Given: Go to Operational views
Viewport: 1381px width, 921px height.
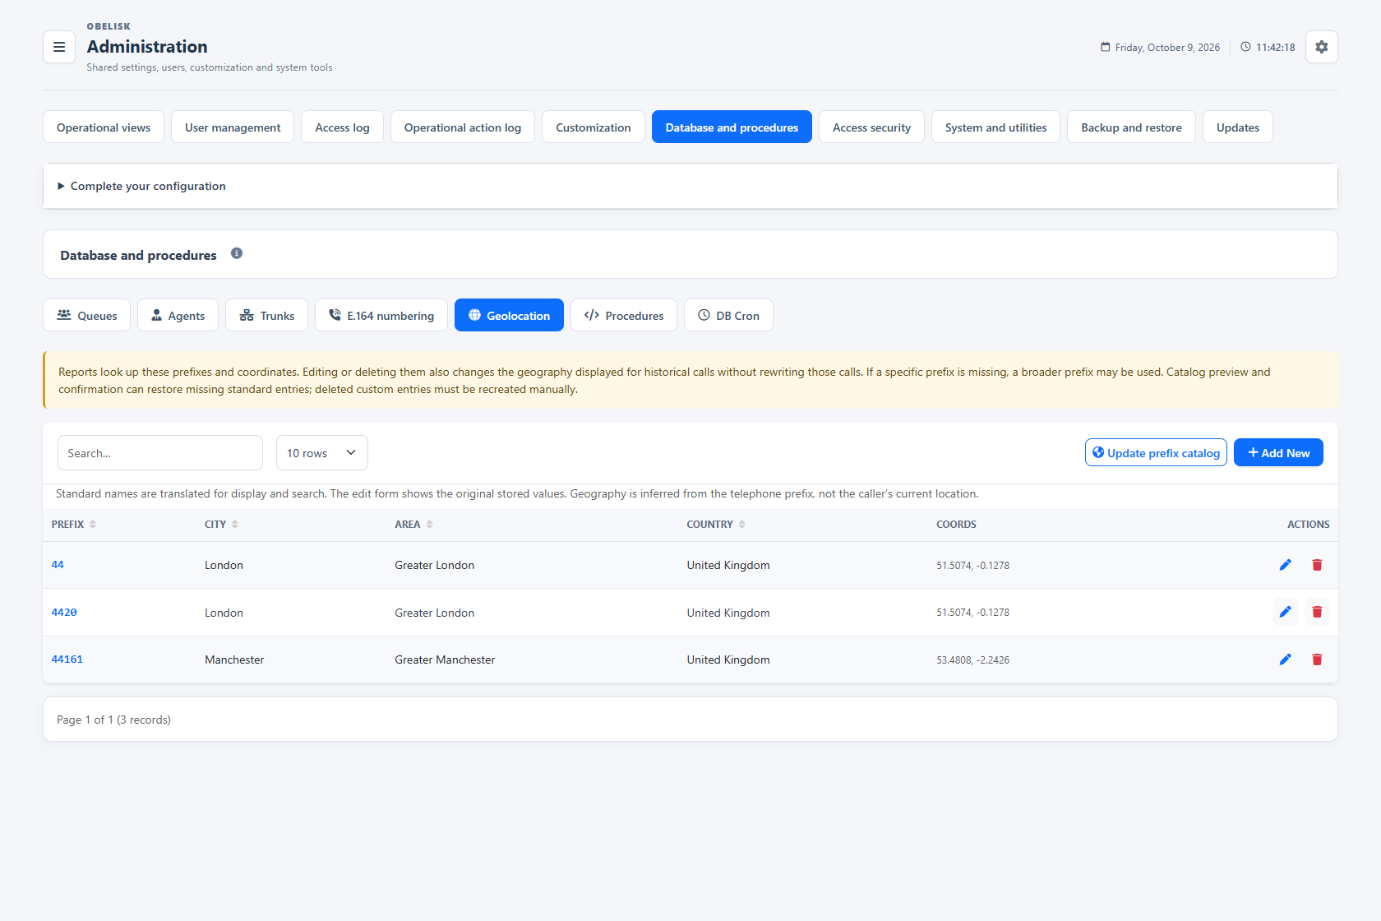Looking at the screenshot, I should 104,127.
